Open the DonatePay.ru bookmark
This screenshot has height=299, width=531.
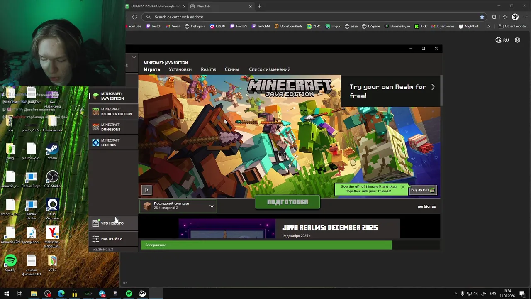point(397,26)
